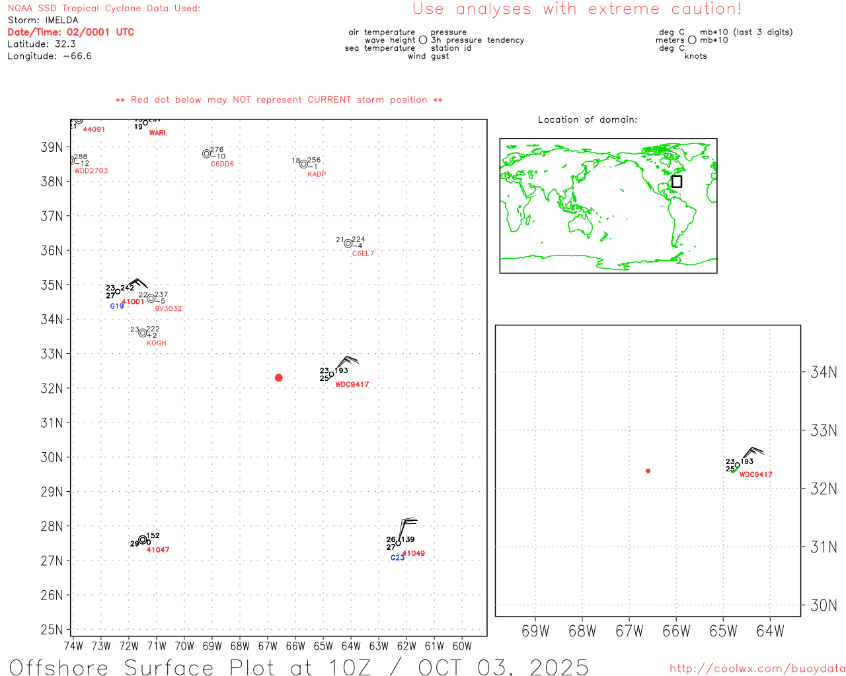Select the red 41001 buoy label
This screenshot has height=676, width=846.
point(133,302)
